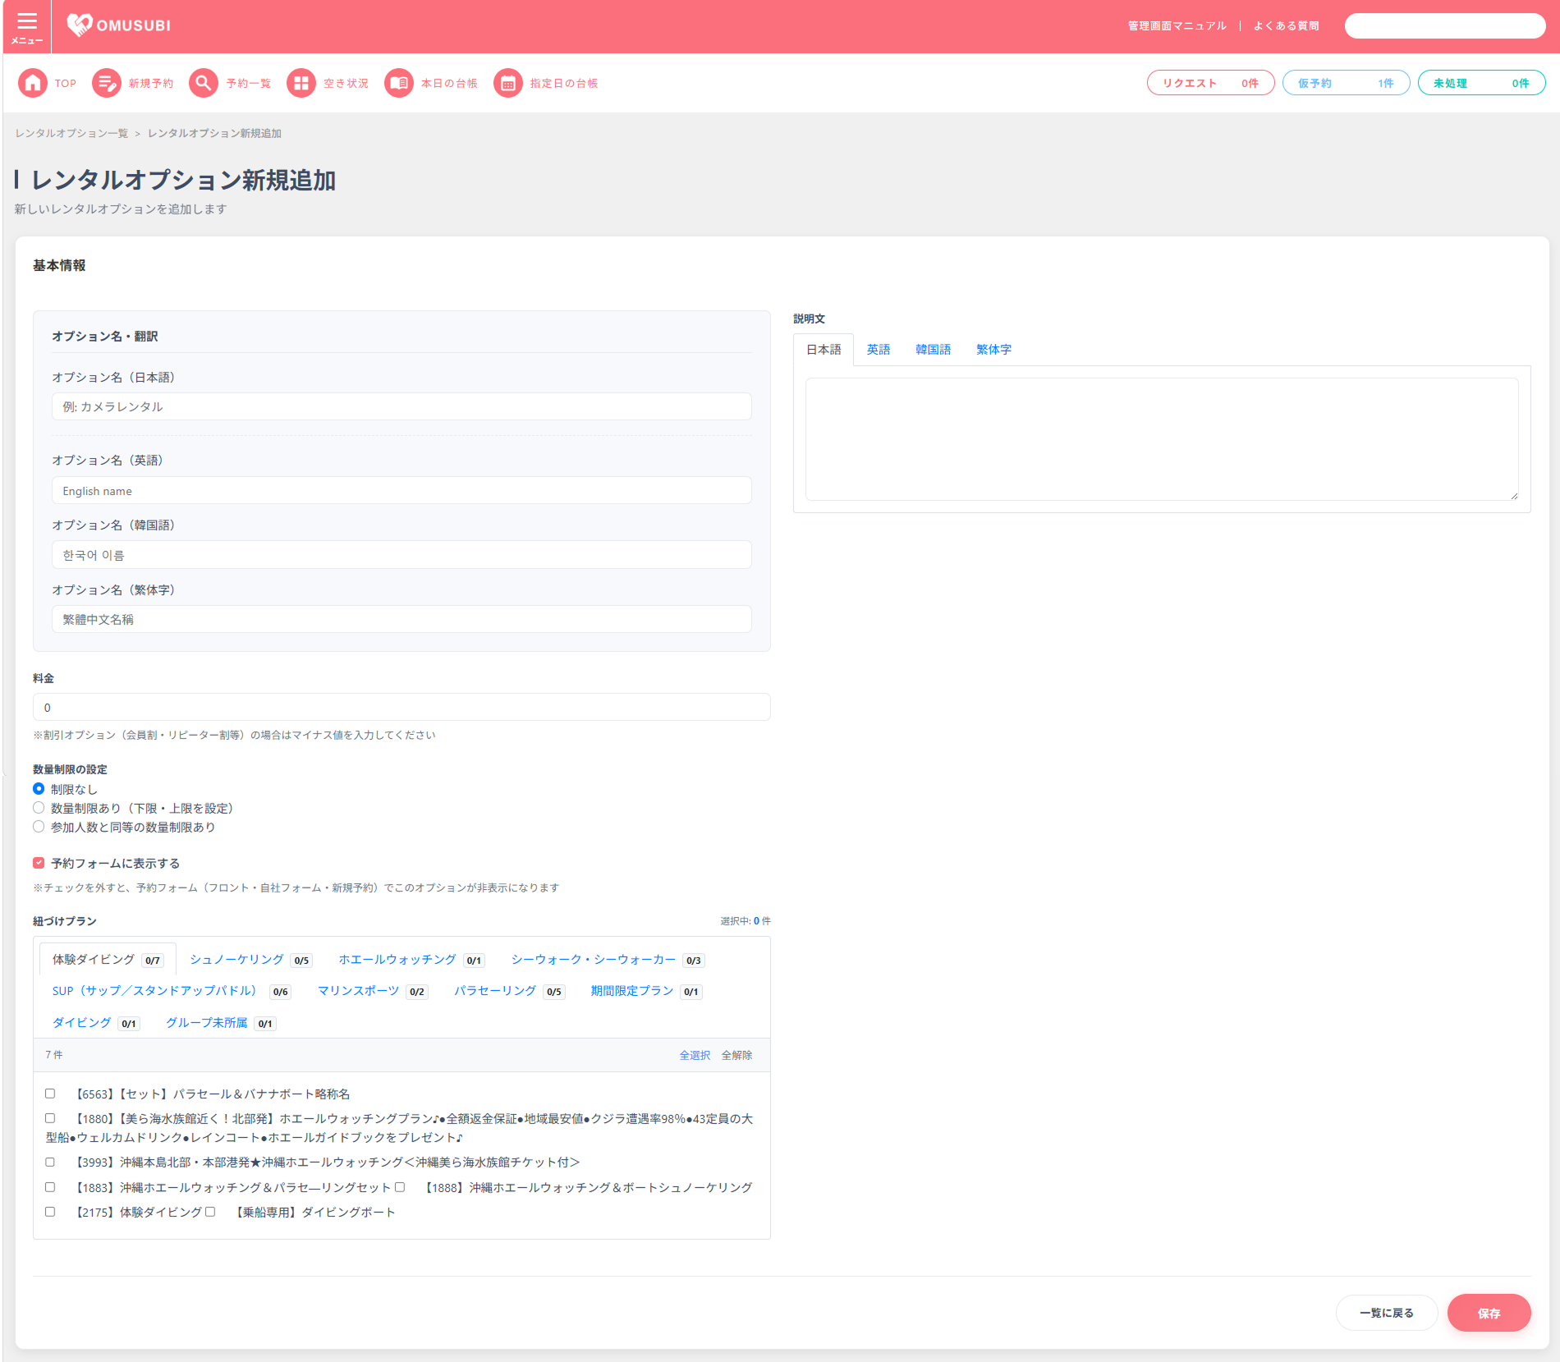Image resolution: width=1560 pixels, height=1362 pixels.
Task: Uncheck 予約フォームに表示する checkbox
Action: tap(39, 863)
